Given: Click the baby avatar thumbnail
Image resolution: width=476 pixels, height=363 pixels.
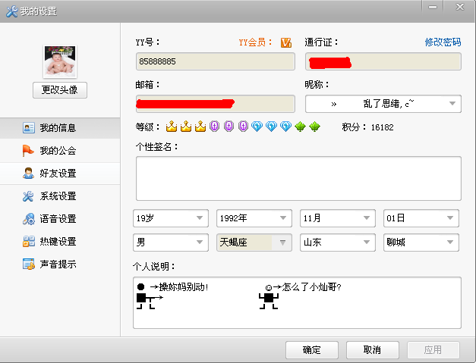Looking at the screenshot, I should point(60,61).
